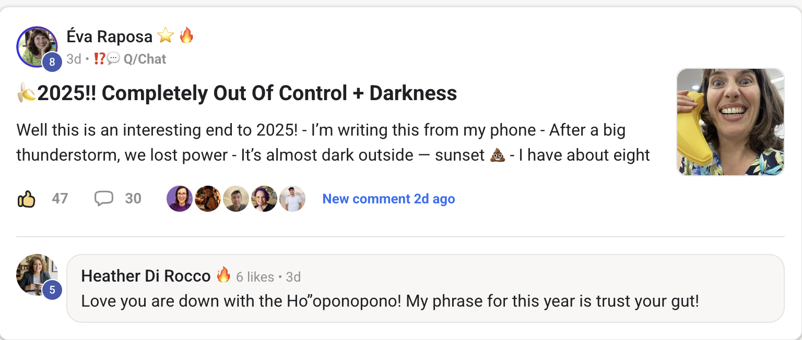Image resolution: width=802 pixels, height=340 pixels.
Task: Click level 5 badge on Heather's avatar
Action: click(x=52, y=290)
